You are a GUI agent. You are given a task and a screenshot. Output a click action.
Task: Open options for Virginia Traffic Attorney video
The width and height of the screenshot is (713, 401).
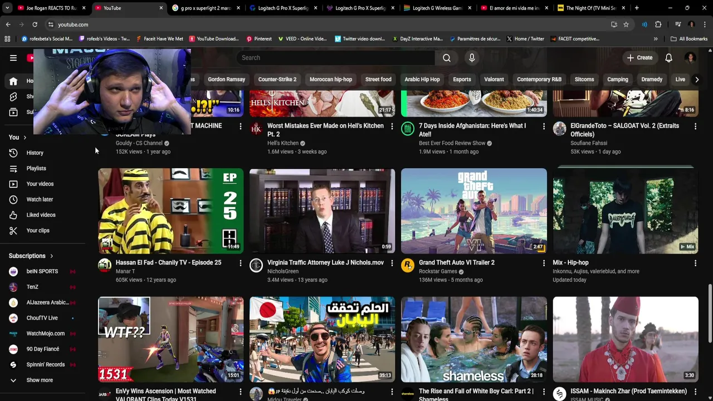(x=392, y=263)
